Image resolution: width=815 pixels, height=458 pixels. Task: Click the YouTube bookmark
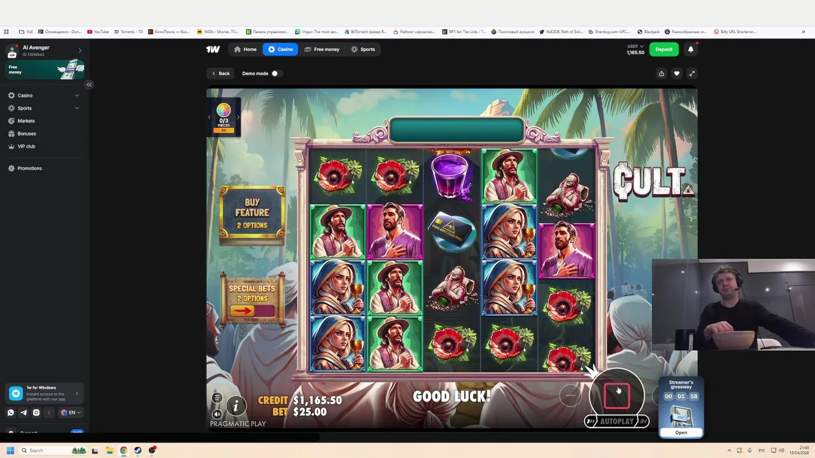(98, 31)
